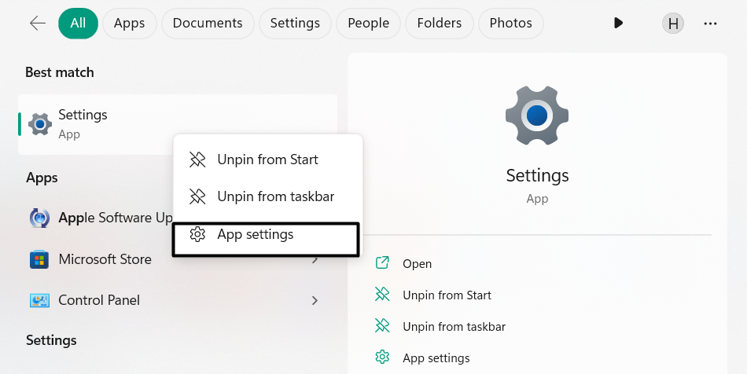747x374 pixels.
Task: Click the Control Panel icon
Action: coord(39,300)
